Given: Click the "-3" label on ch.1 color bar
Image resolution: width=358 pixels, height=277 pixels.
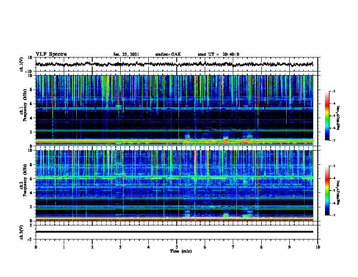Looking at the screenshot, I should tap(334, 91).
